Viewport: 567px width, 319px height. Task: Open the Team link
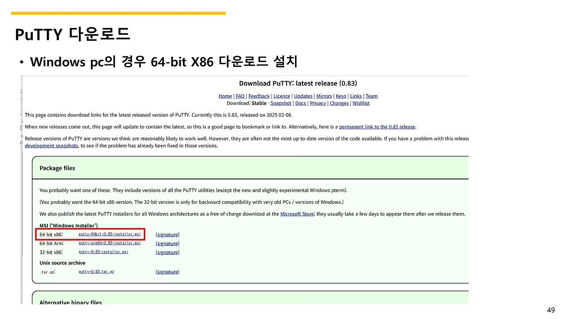pos(372,96)
